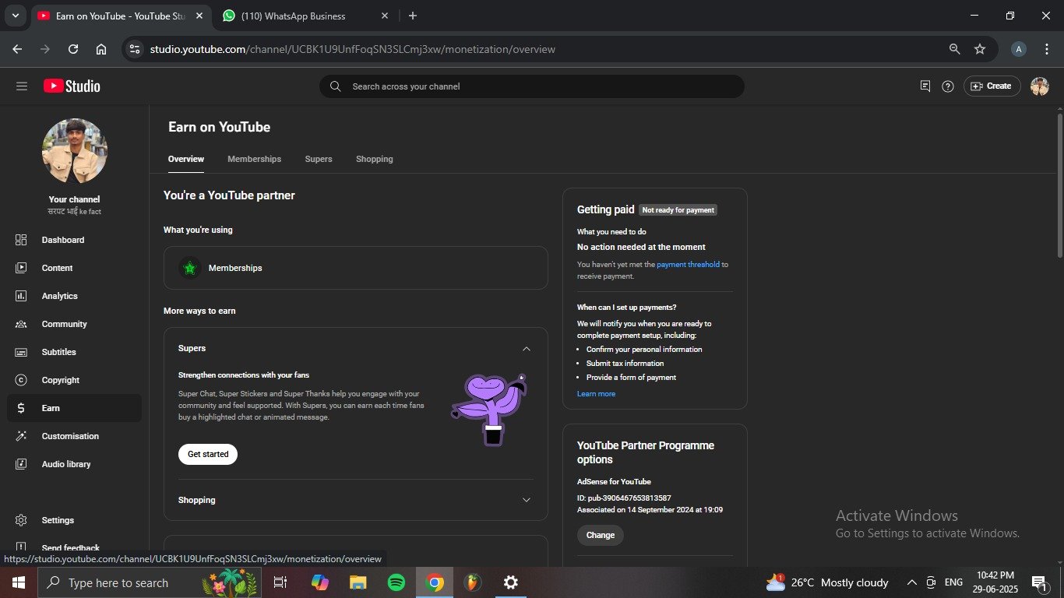This screenshot has height=598, width=1064.
Task: Reload the current page
Action: point(73,49)
